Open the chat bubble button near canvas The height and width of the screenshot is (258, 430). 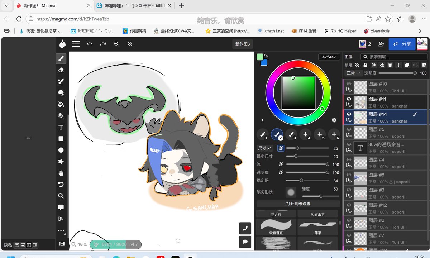245,242
